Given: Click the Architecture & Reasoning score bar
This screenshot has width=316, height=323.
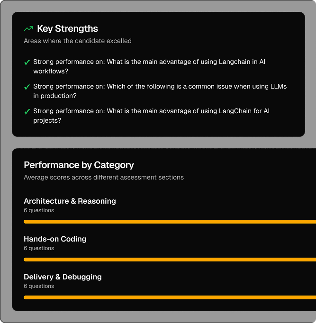Looking at the screenshot, I should pos(170,222).
